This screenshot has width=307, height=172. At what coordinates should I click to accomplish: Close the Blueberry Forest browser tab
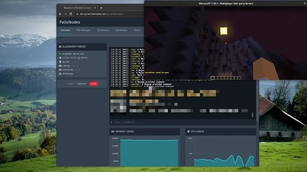point(95,8)
